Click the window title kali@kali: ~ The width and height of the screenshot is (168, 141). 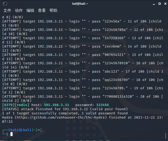point(80,4)
